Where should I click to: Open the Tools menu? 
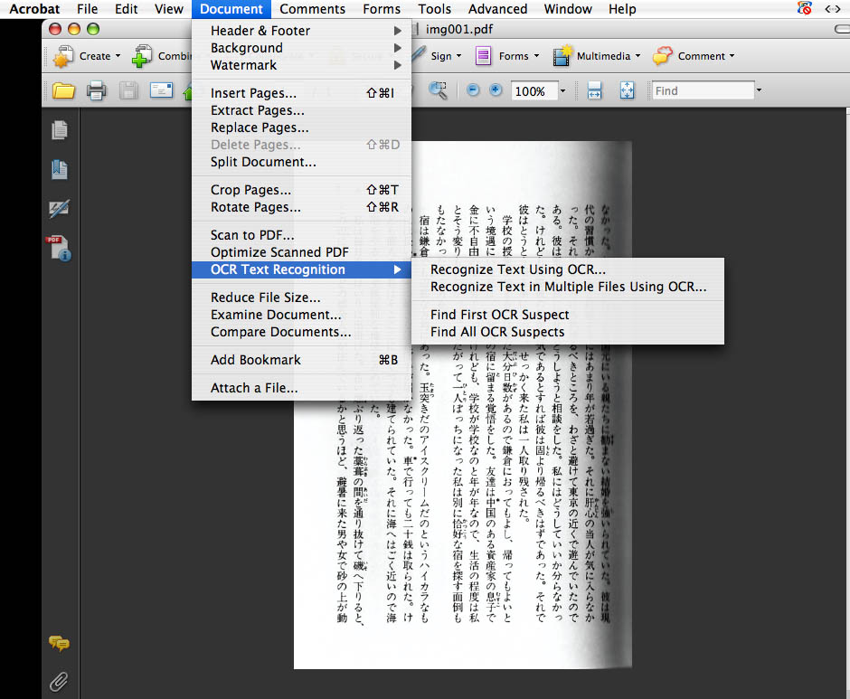434,9
